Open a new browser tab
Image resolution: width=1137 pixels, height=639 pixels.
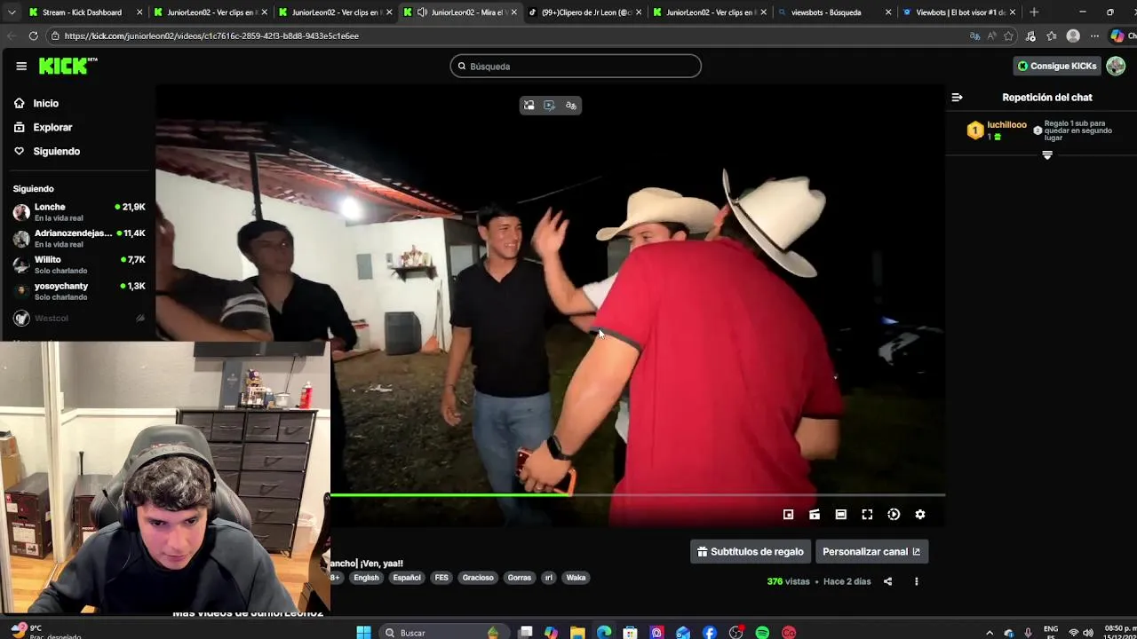pos(1034,12)
